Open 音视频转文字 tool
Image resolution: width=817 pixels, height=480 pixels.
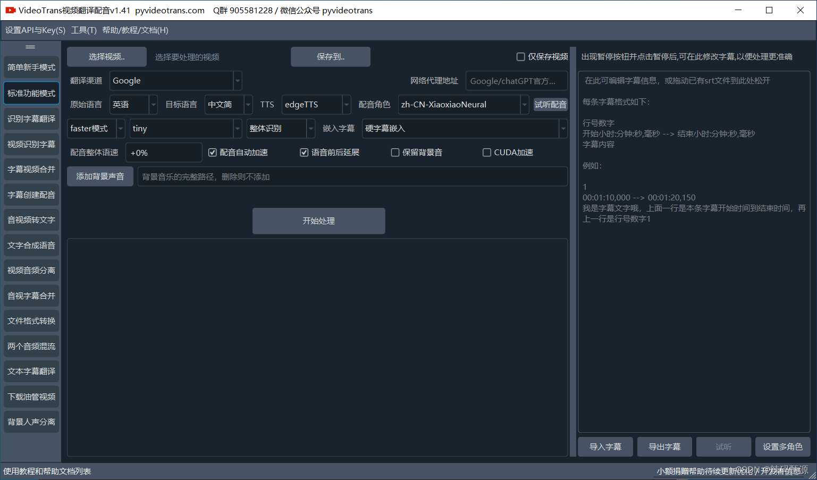(x=31, y=220)
